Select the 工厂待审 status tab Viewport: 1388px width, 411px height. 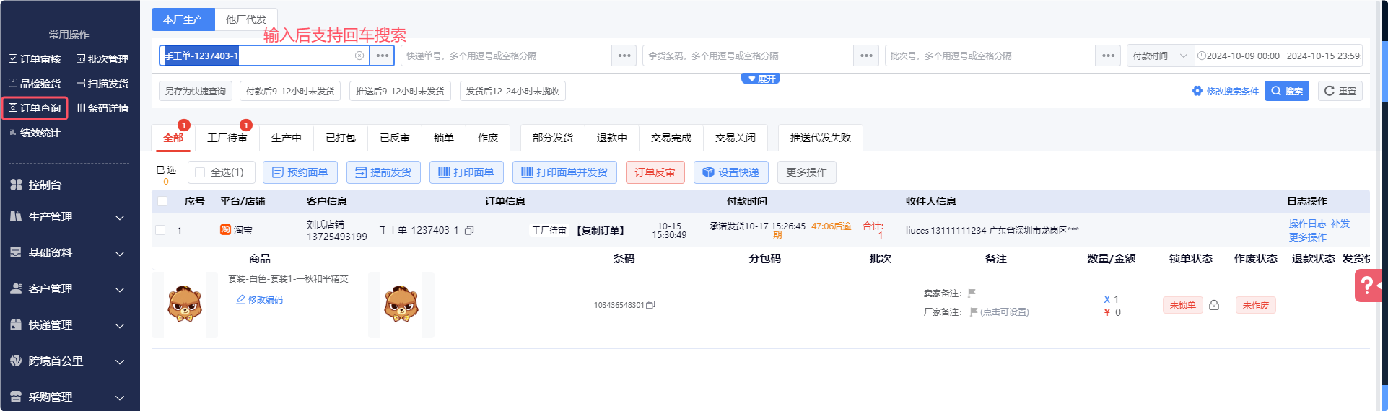[x=227, y=138]
